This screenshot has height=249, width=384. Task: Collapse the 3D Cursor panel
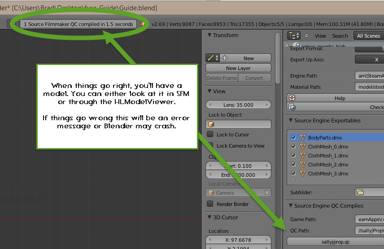[x=209, y=217]
